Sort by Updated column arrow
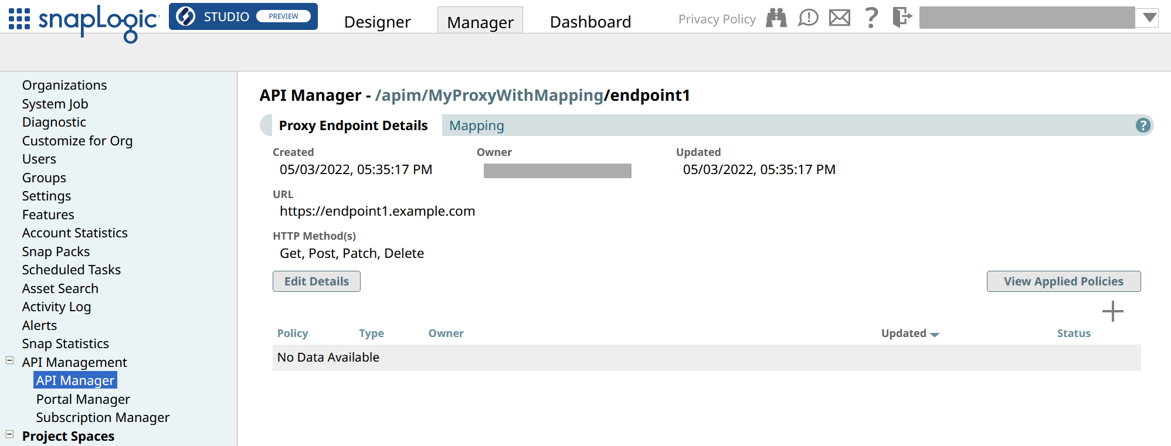This screenshot has height=446, width=1171. pyautogui.click(x=935, y=334)
